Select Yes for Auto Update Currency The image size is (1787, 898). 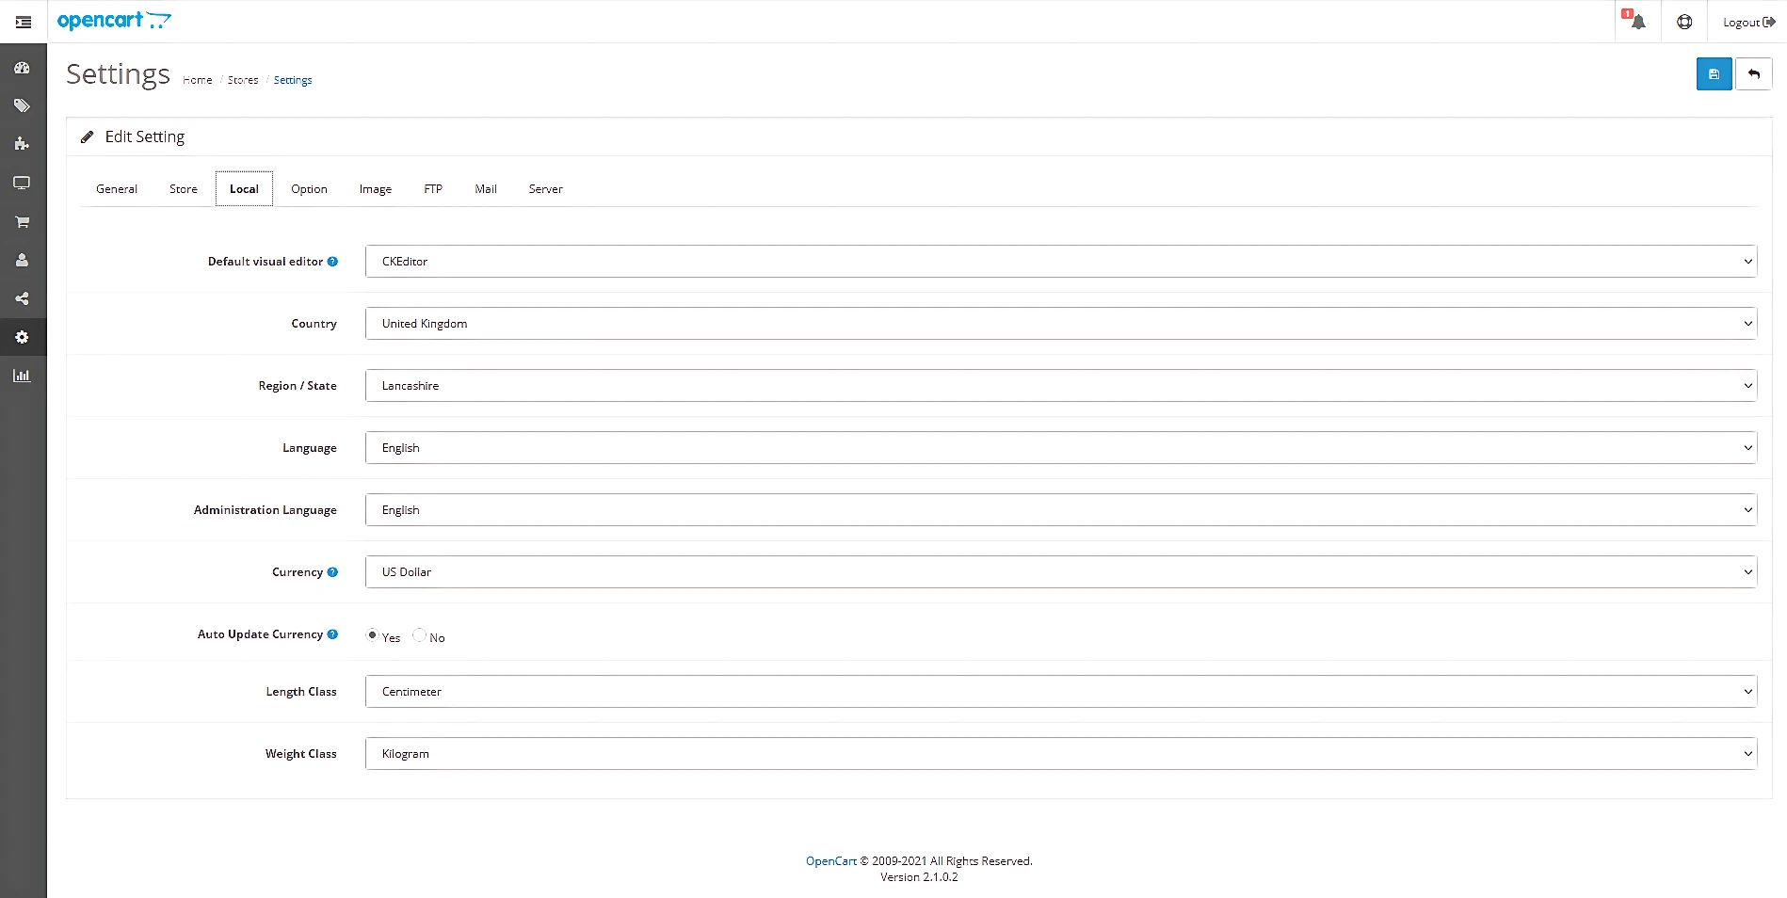tap(372, 635)
